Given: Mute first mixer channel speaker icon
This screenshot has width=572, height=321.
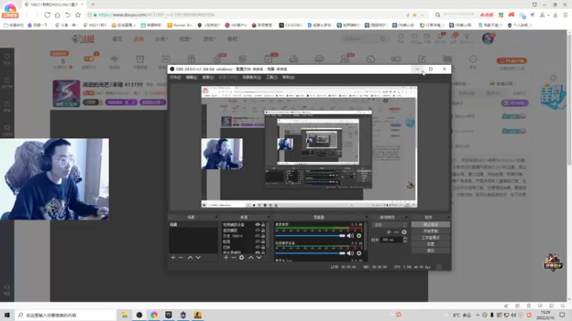Looking at the screenshot, I should click(x=350, y=236).
